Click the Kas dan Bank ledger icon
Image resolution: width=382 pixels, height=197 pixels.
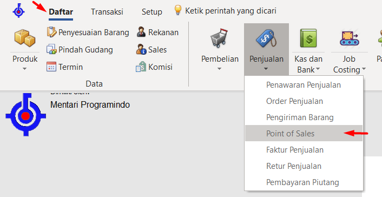[308, 38]
